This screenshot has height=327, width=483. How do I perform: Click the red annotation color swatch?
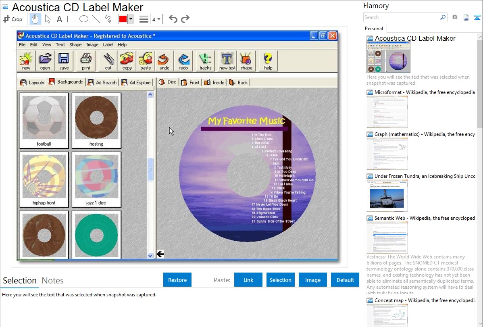tap(123, 19)
